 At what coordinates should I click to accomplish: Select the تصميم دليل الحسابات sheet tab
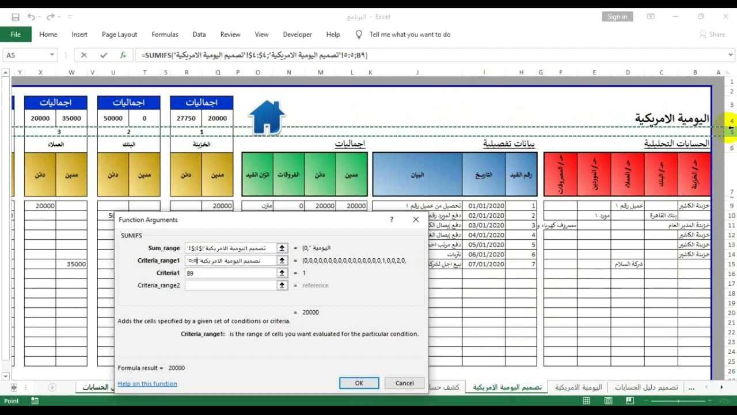(646, 387)
